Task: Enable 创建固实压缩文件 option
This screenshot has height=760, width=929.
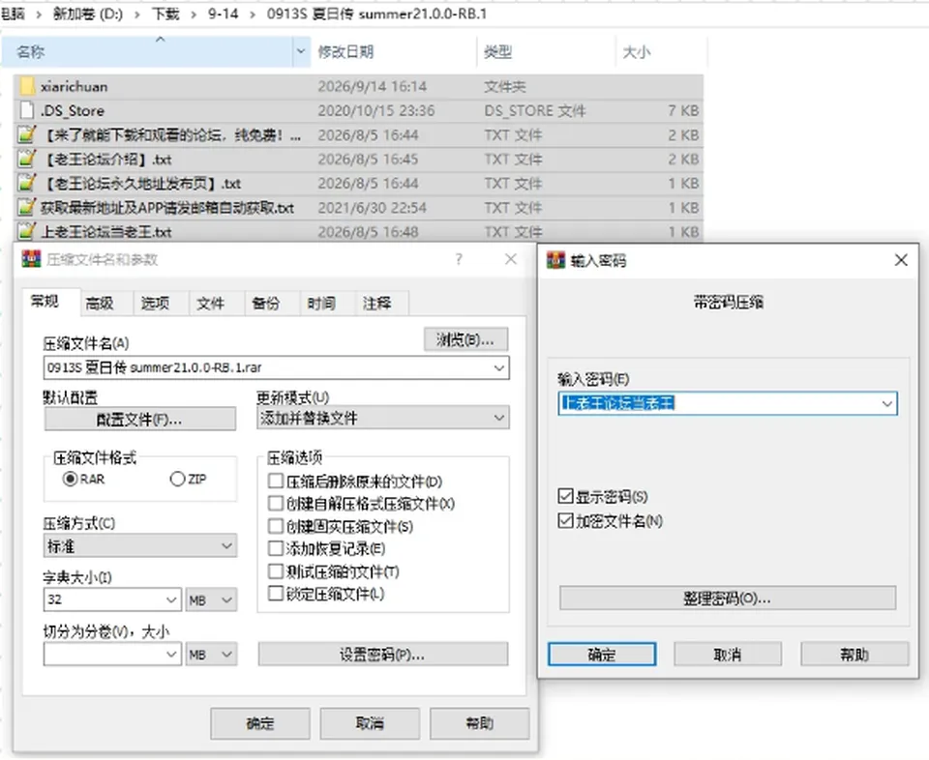Action: click(x=276, y=526)
